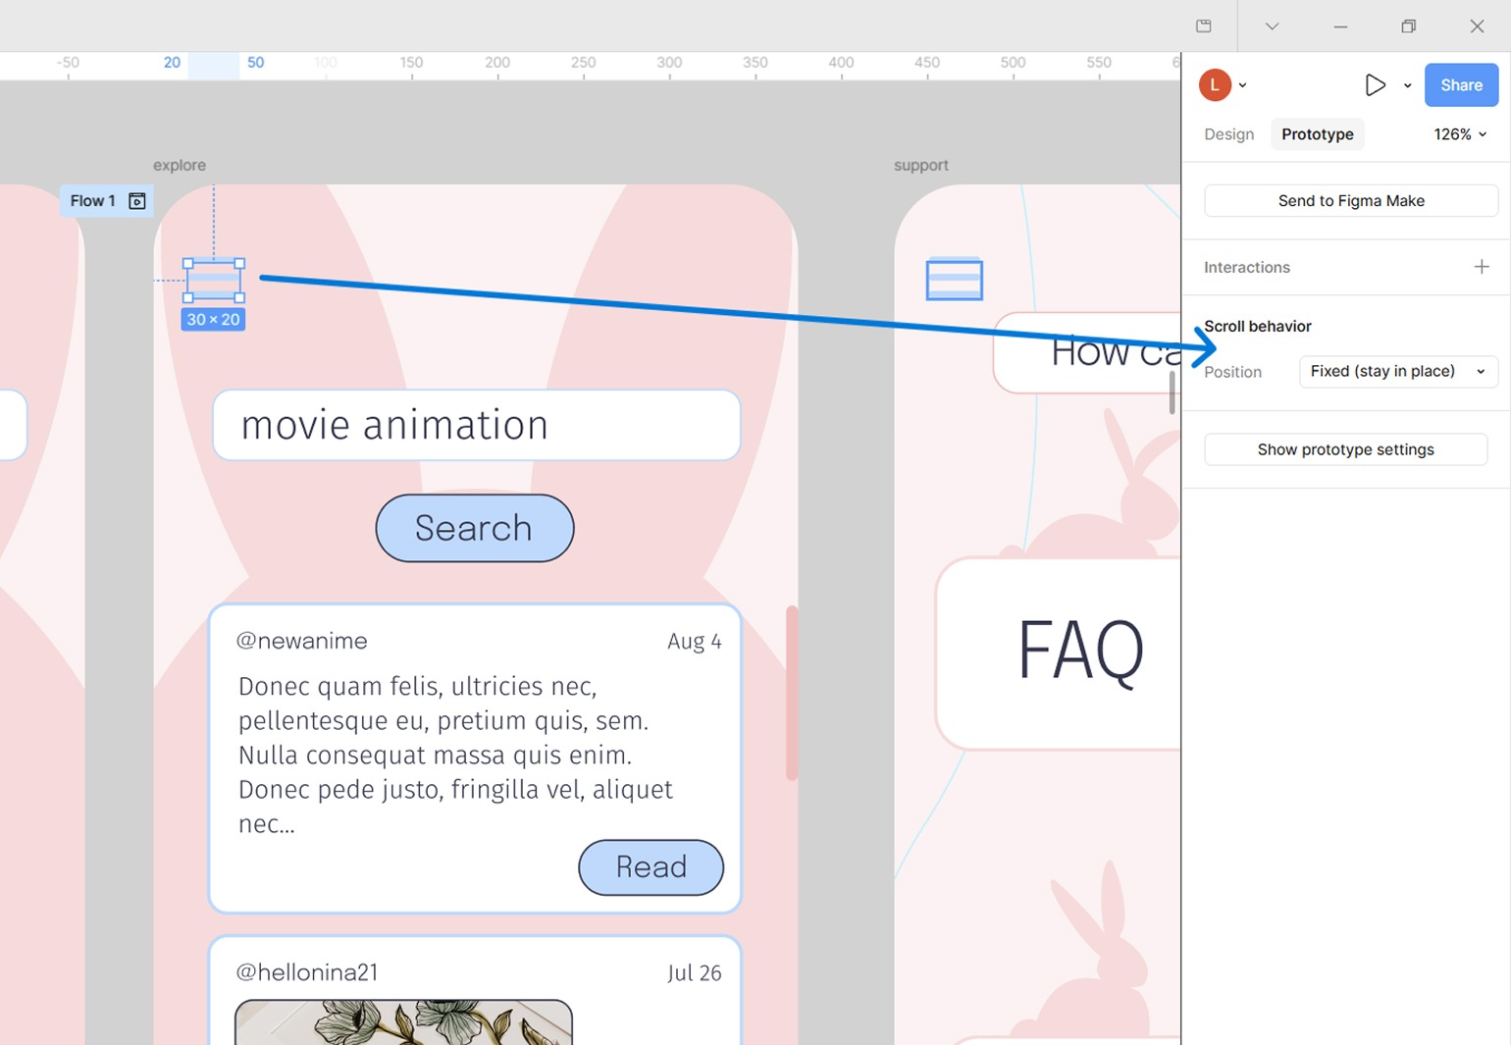The height and width of the screenshot is (1045, 1511).
Task: Select the Read button on newanime card
Action: [651, 867]
